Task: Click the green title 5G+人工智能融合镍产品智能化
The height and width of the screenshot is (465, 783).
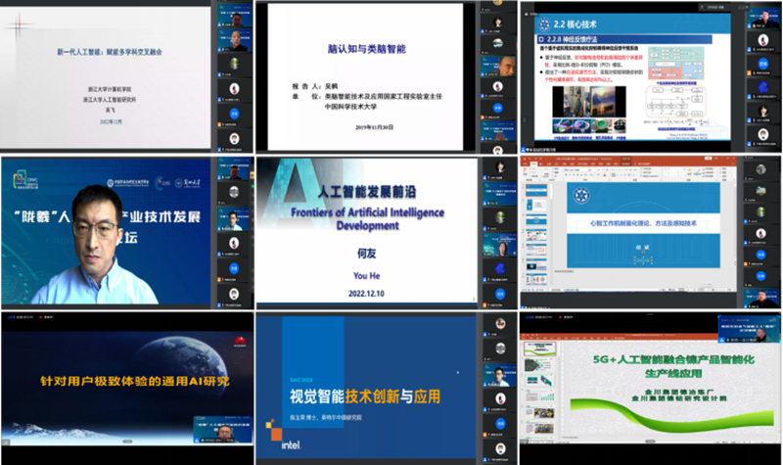Action: 673,359
